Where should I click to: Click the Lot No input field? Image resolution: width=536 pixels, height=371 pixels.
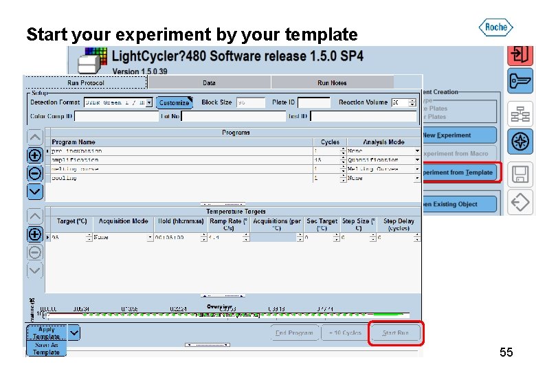(233, 116)
